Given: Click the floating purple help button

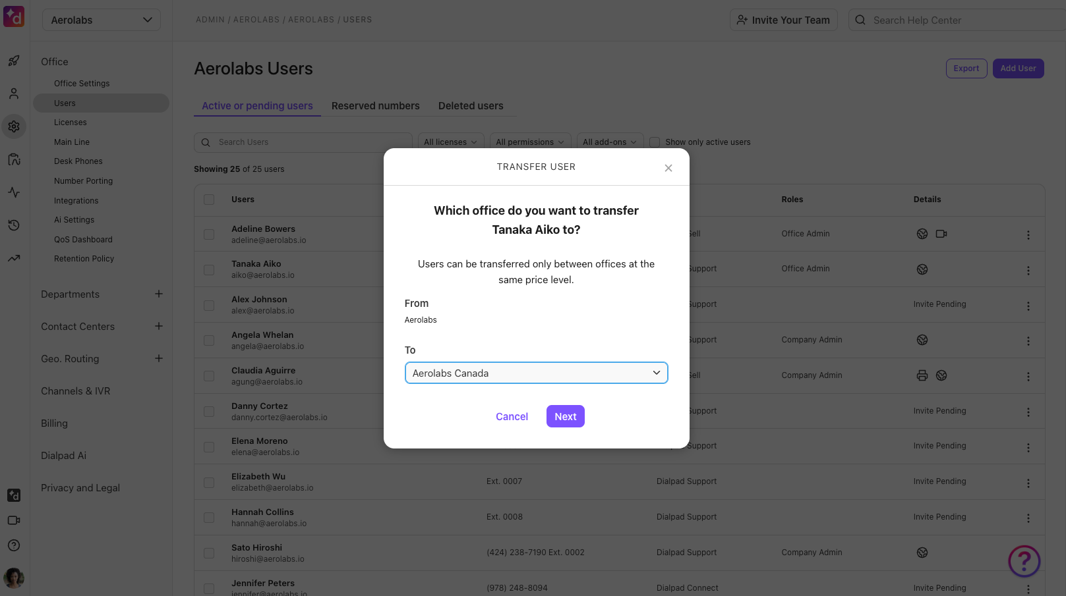Looking at the screenshot, I should click(1024, 561).
